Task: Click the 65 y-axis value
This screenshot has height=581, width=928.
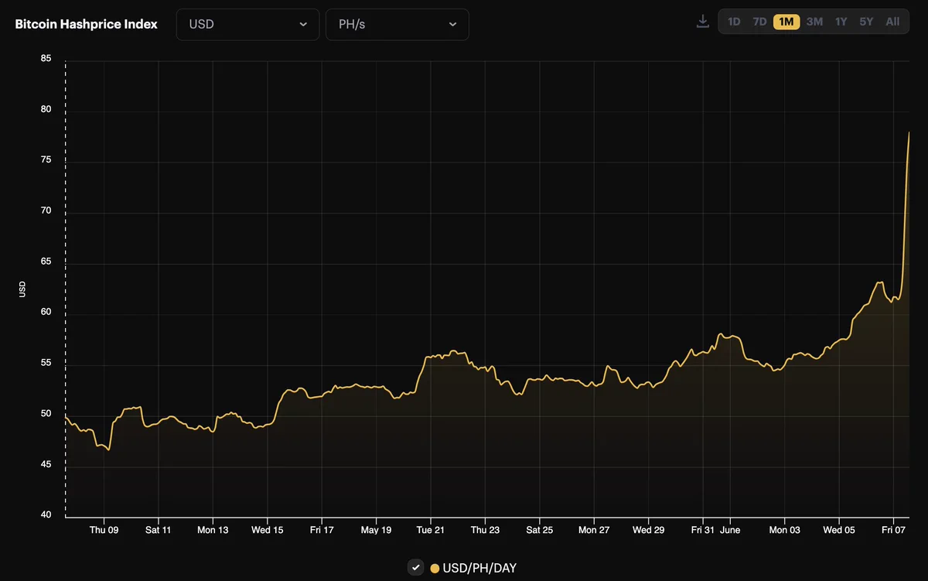Action: tap(46, 261)
